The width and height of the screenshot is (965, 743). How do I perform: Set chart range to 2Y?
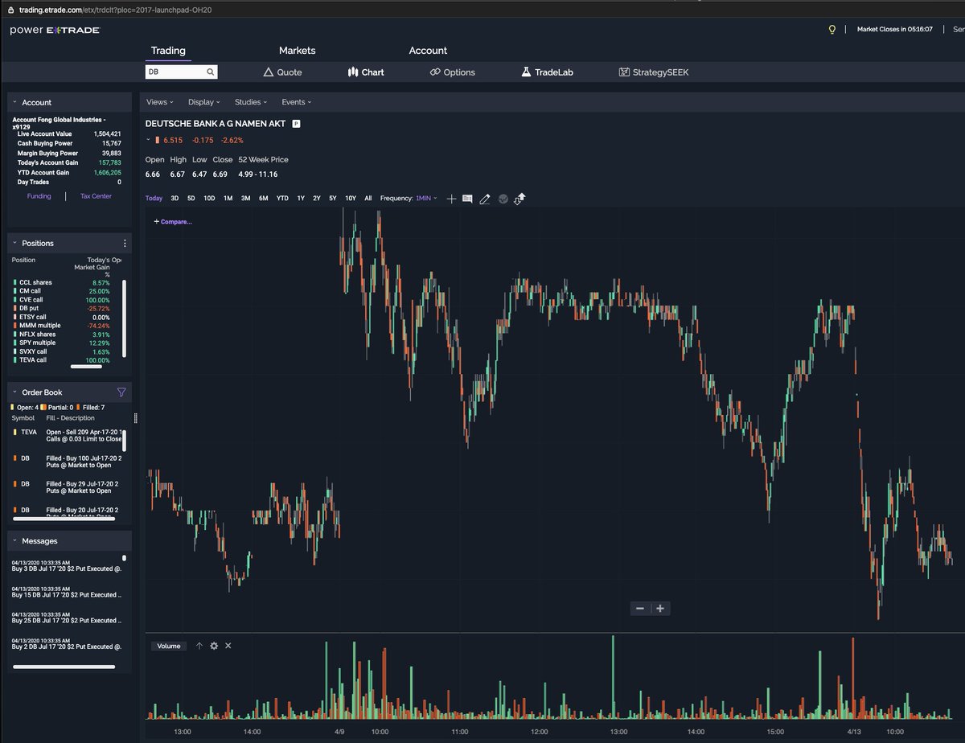point(317,198)
